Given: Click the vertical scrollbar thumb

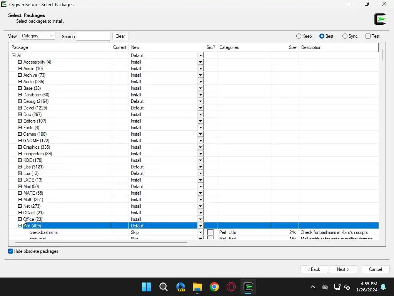Looking at the screenshot, I should pyautogui.click(x=382, y=55).
